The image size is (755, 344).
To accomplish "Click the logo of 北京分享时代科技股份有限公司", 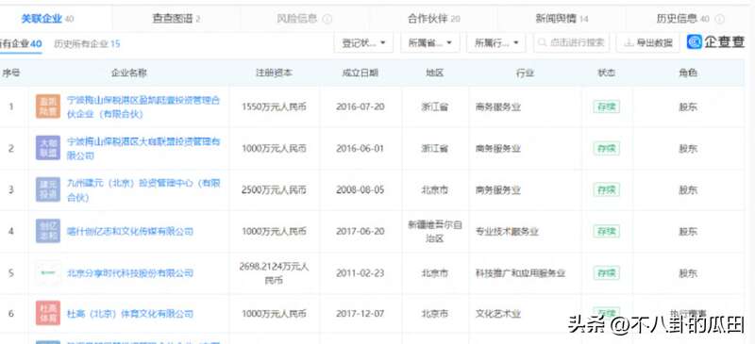I will (48, 272).
